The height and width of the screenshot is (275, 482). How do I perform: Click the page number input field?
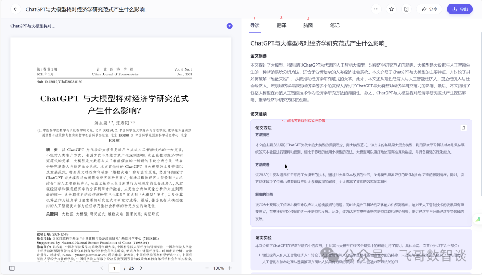pos(114,268)
